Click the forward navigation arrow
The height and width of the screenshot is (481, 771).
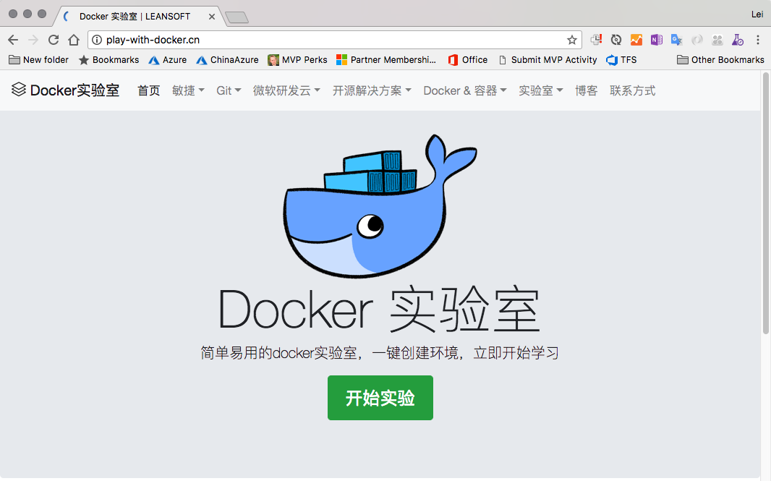click(x=33, y=40)
